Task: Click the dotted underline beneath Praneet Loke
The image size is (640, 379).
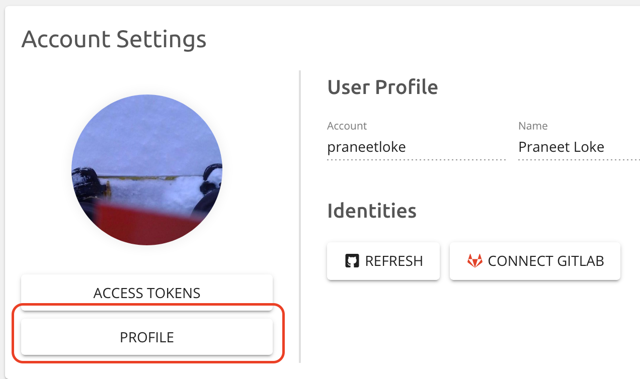Action: tap(579, 159)
